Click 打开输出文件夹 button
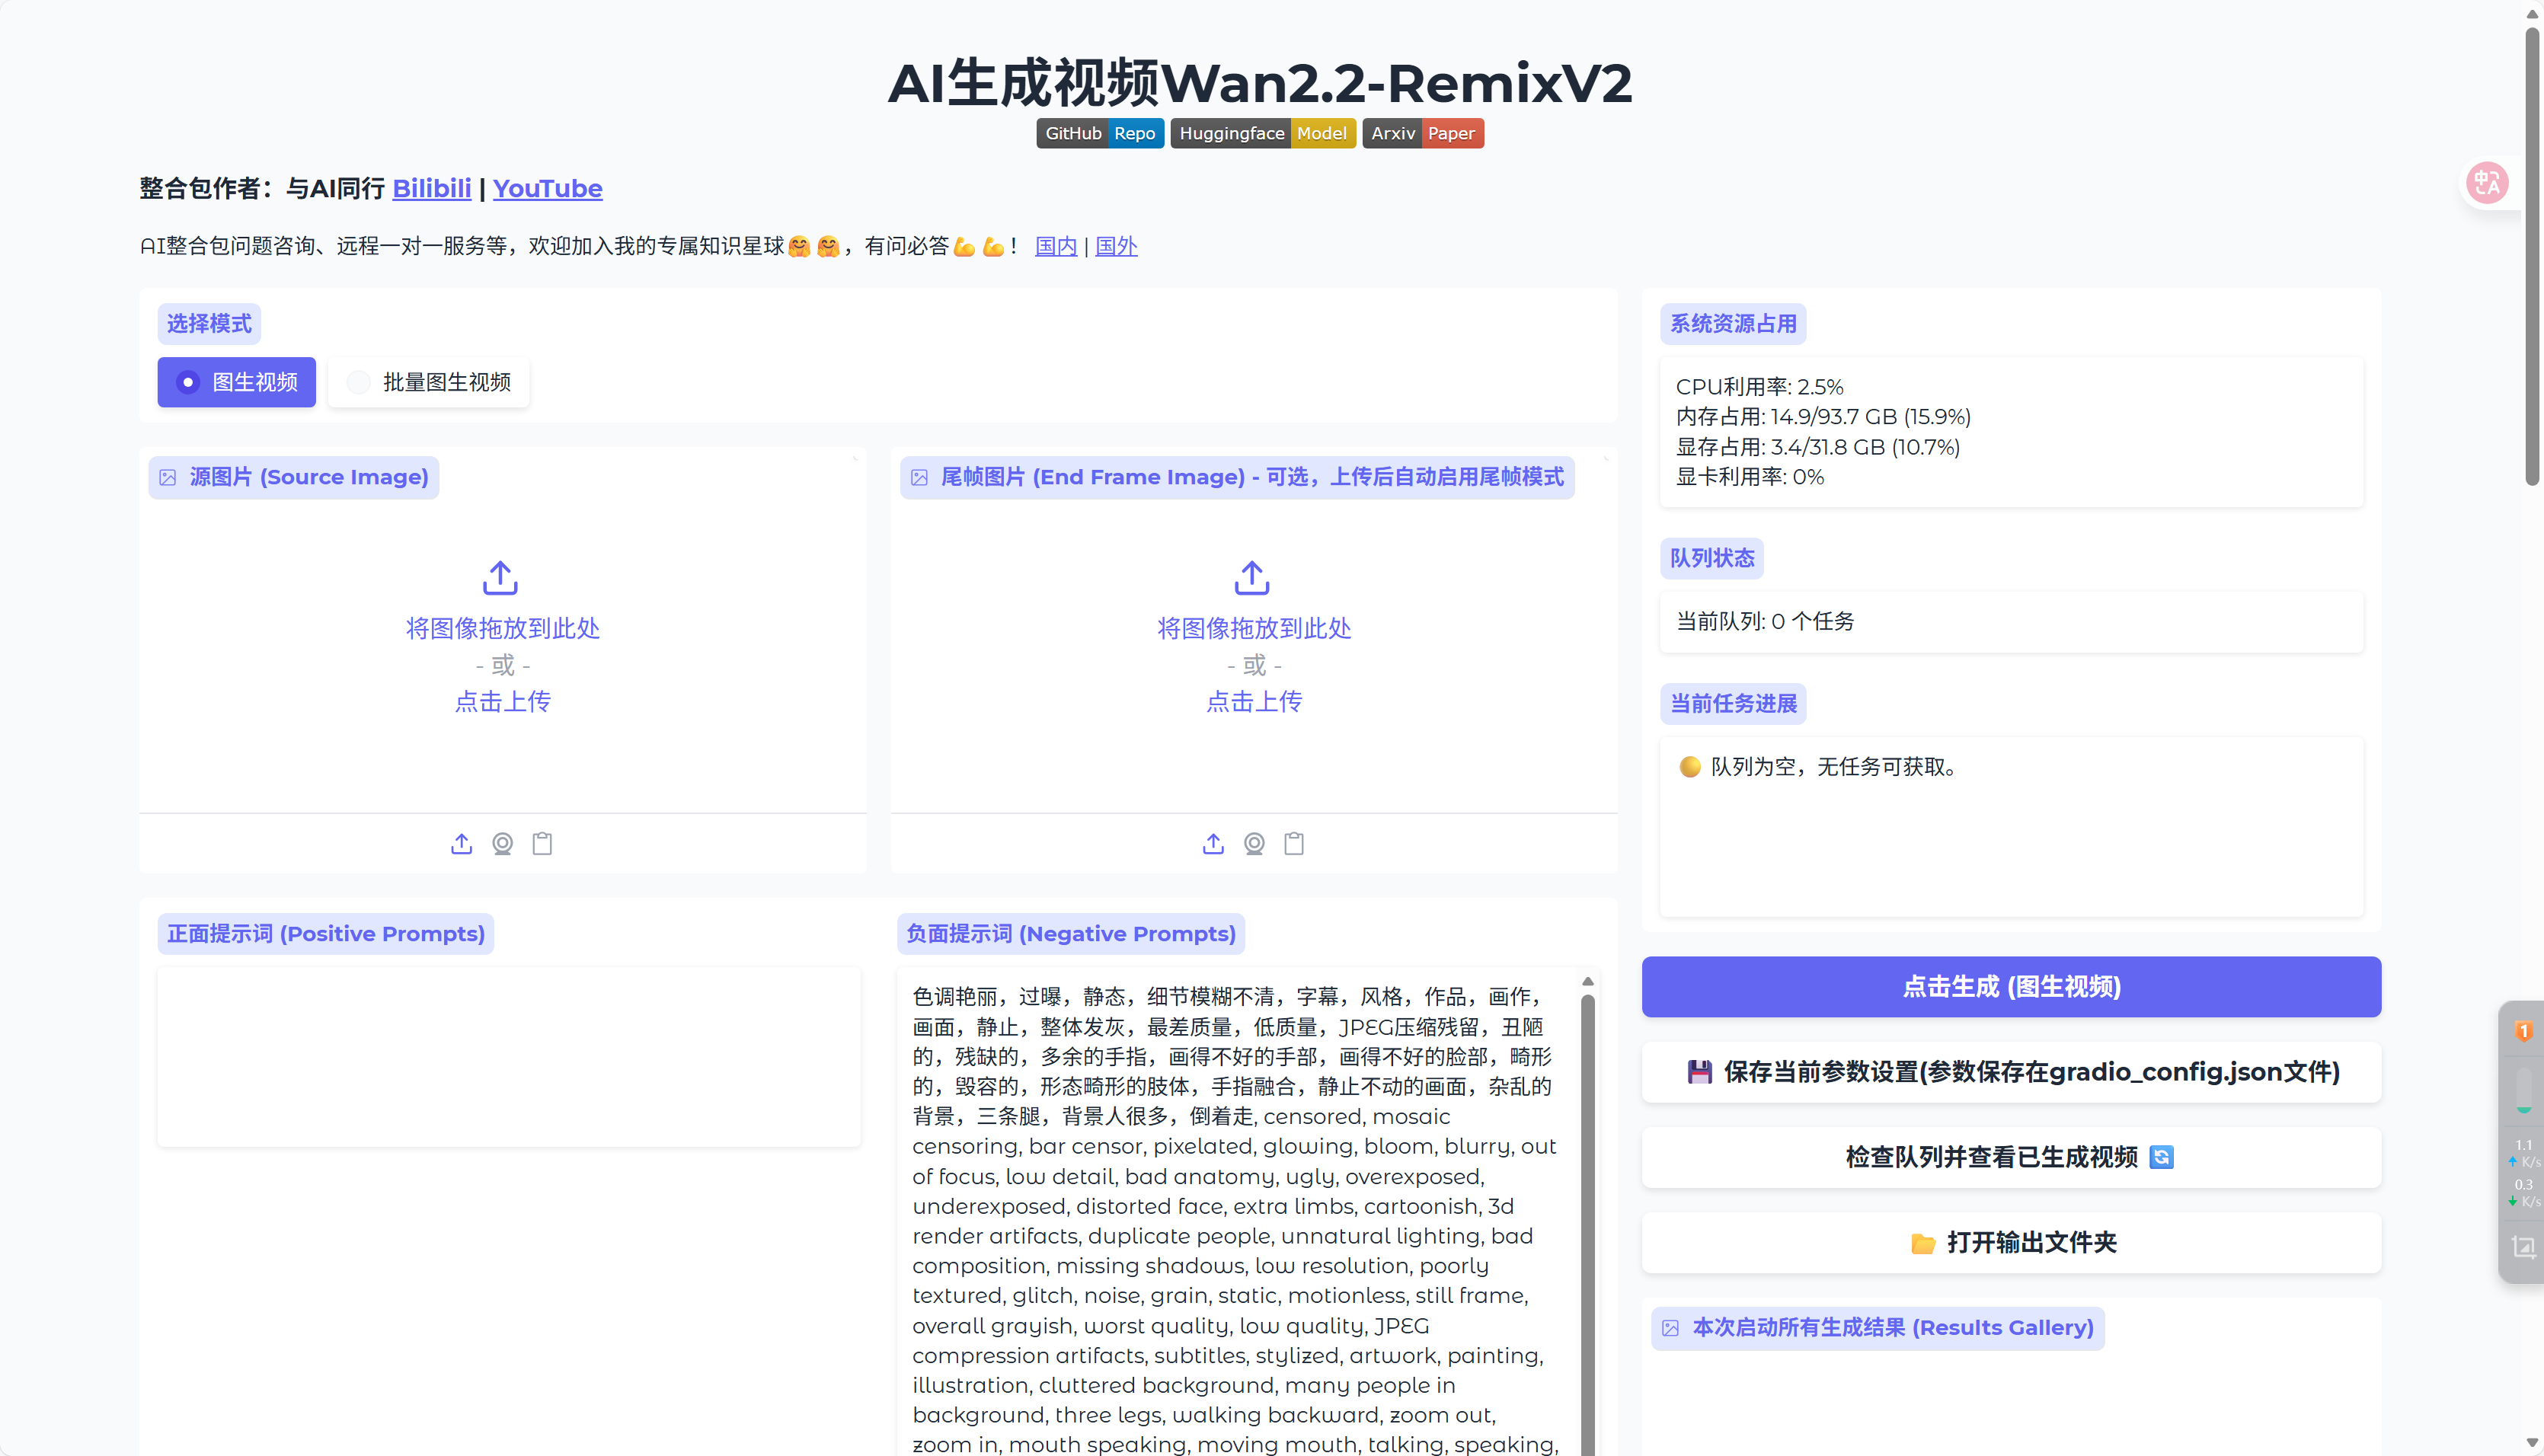This screenshot has width=2544, height=1456. [x=2011, y=1242]
